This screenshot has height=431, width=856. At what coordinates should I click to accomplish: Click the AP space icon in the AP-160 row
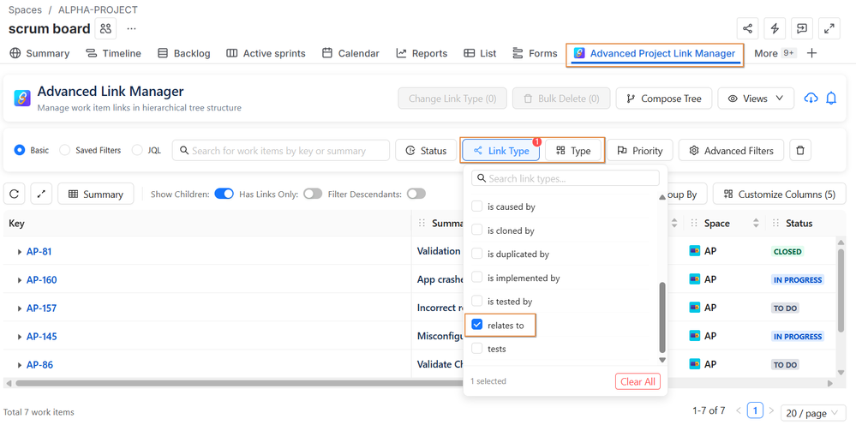(x=694, y=279)
